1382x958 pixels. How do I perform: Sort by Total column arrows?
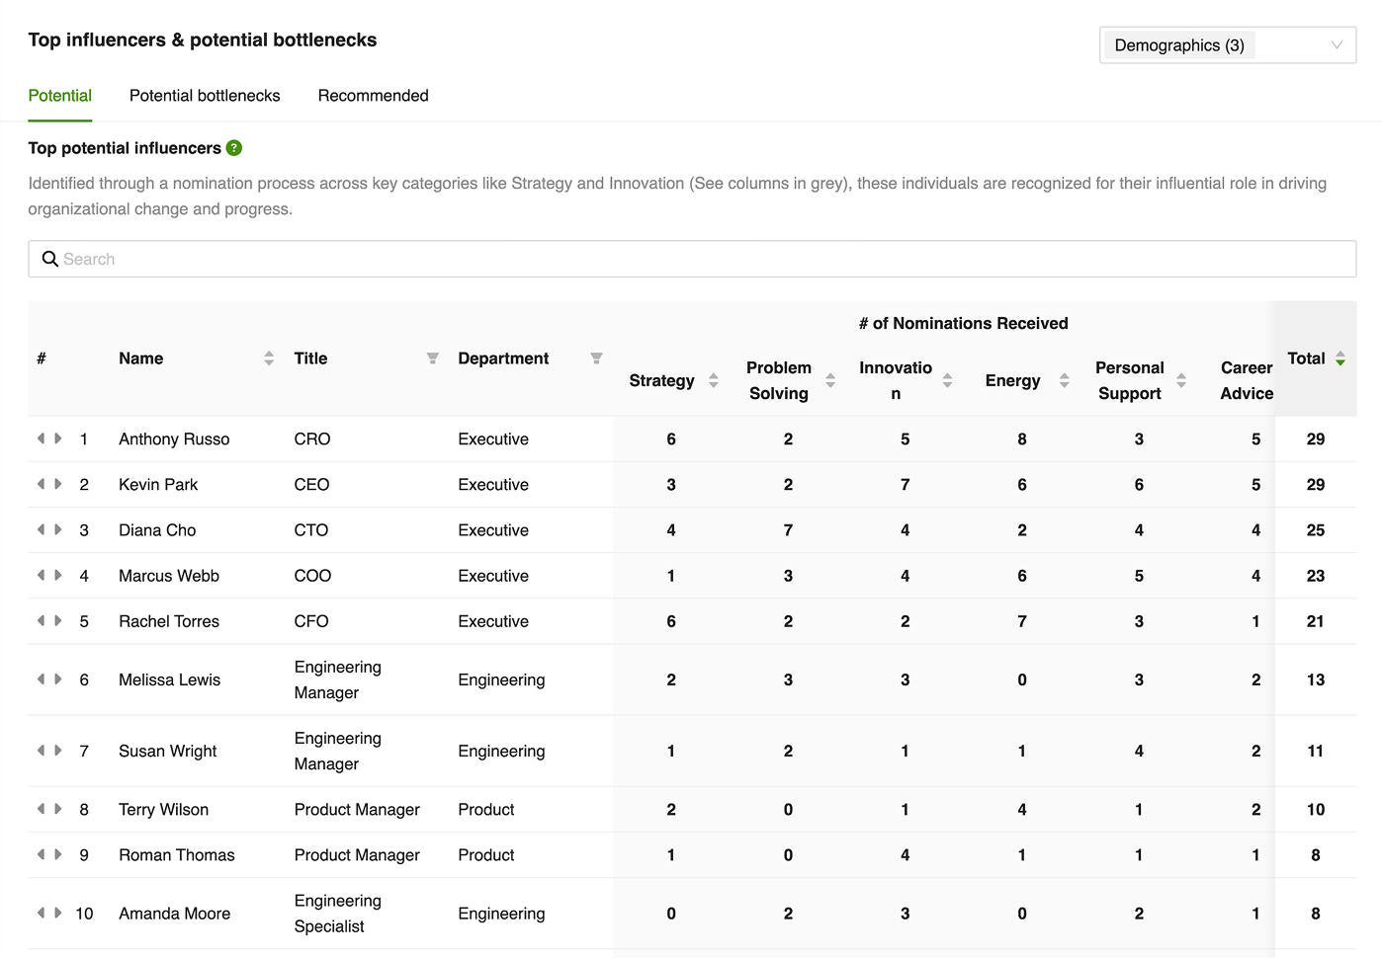1340,359
